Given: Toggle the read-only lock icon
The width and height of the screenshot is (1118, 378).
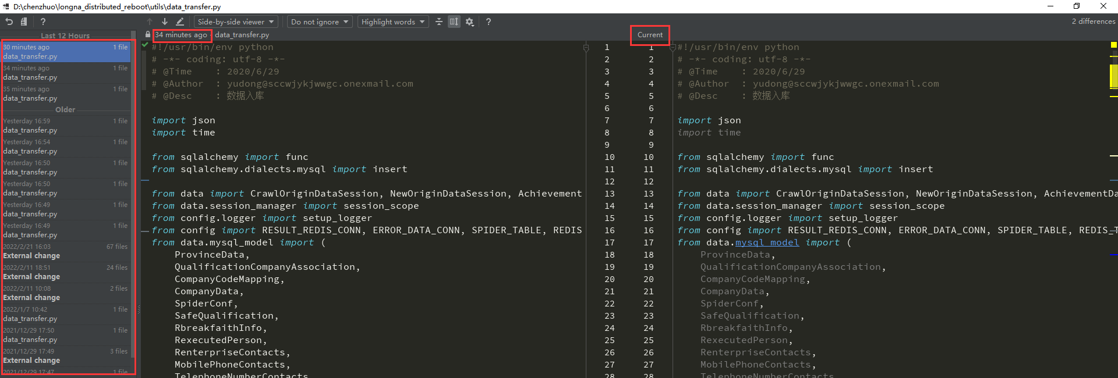Looking at the screenshot, I should click(148, 35).
